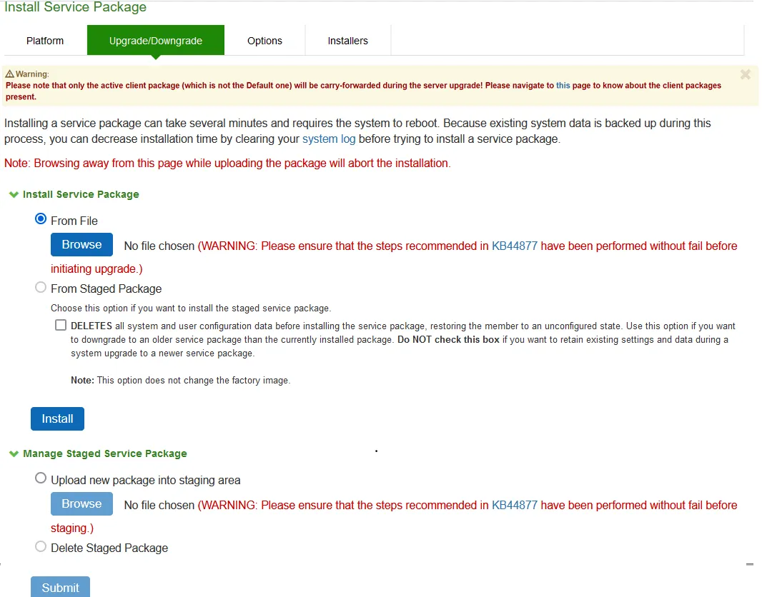
Task: Open KB44877 link in upgrade warning
Action: pyautogui.click(x=515, y=246)
